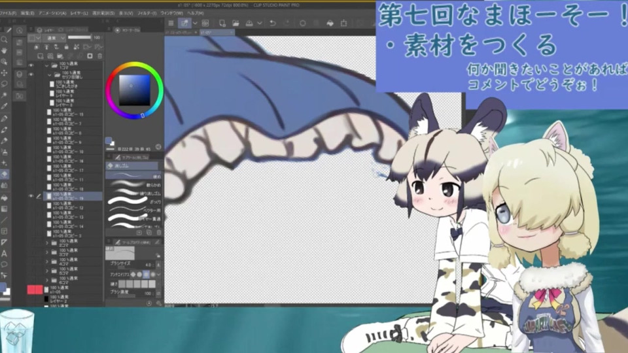Click the Open folder icon in command bar

235,24
